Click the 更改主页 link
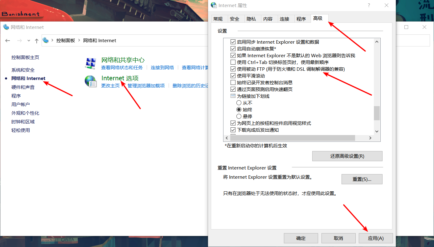434x247 pixels. click(110, 86)
